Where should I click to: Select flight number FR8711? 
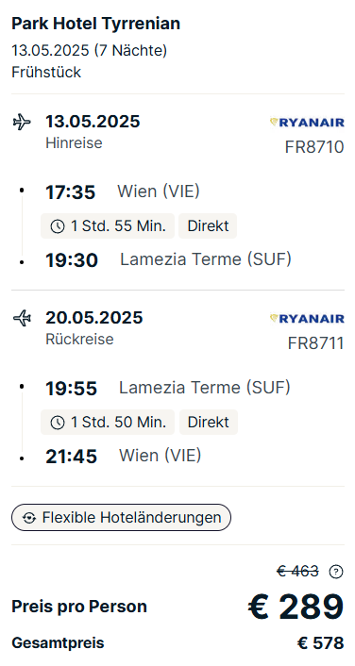coord(316,343)
